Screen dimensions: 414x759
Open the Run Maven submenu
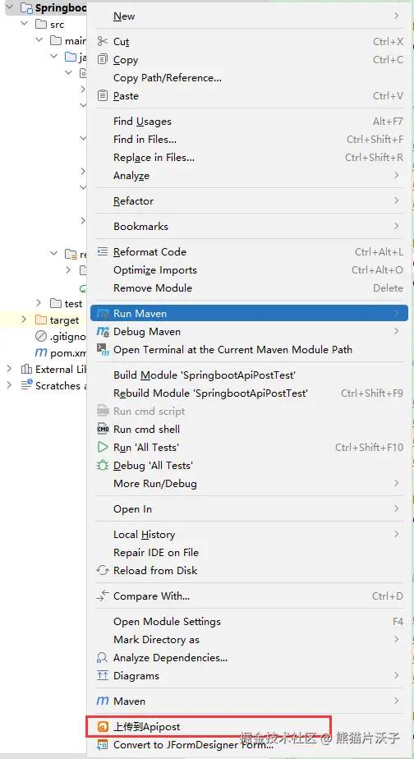pyautogui.click(x=249, y=313)
